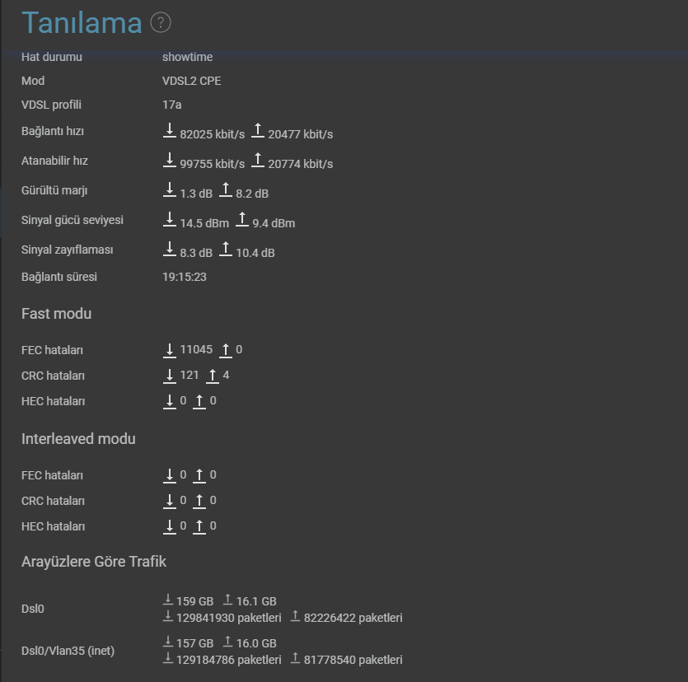688x682 pixels.
Task: Click the Tanılama page title
Action: click(82, 23)
